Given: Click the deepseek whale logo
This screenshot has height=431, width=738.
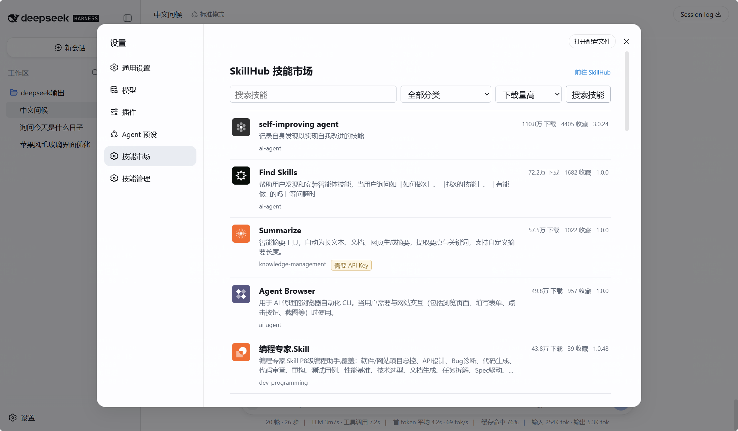Looking at the screenshot, I should (13, 18).
